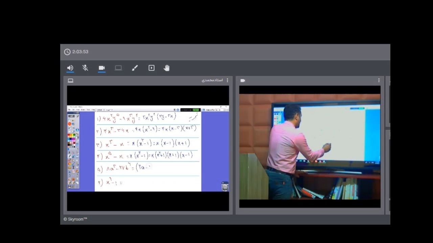
Task: Click the clock icon beside session timer
Action: click(67, 52)
